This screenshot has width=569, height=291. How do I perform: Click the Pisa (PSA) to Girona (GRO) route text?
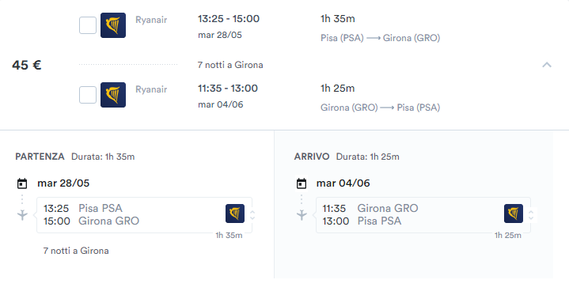coord(381,38)
